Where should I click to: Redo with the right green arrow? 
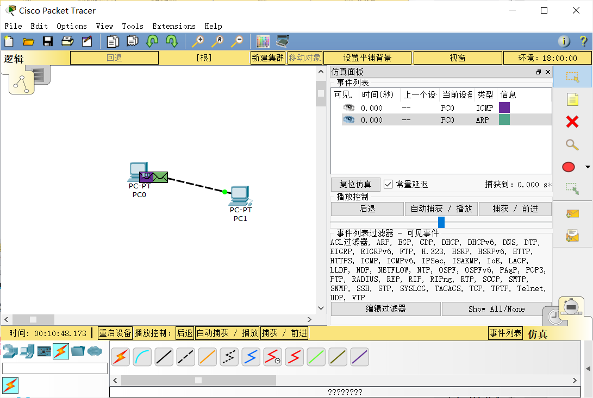coord(172,41)
